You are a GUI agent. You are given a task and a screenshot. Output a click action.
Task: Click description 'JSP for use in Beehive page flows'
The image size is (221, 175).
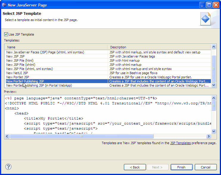point(133,73)
